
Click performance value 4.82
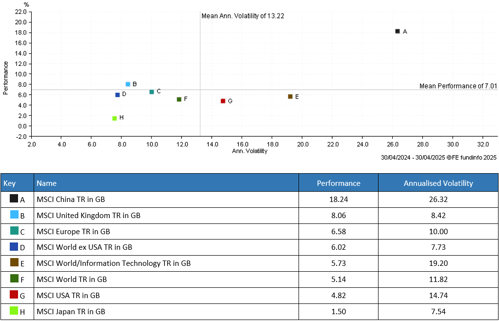(x=339, y=295)
